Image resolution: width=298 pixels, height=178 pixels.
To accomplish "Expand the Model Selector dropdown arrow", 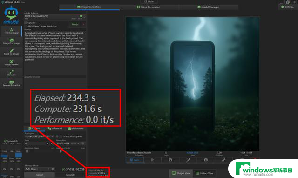I will tap(84, 17).
